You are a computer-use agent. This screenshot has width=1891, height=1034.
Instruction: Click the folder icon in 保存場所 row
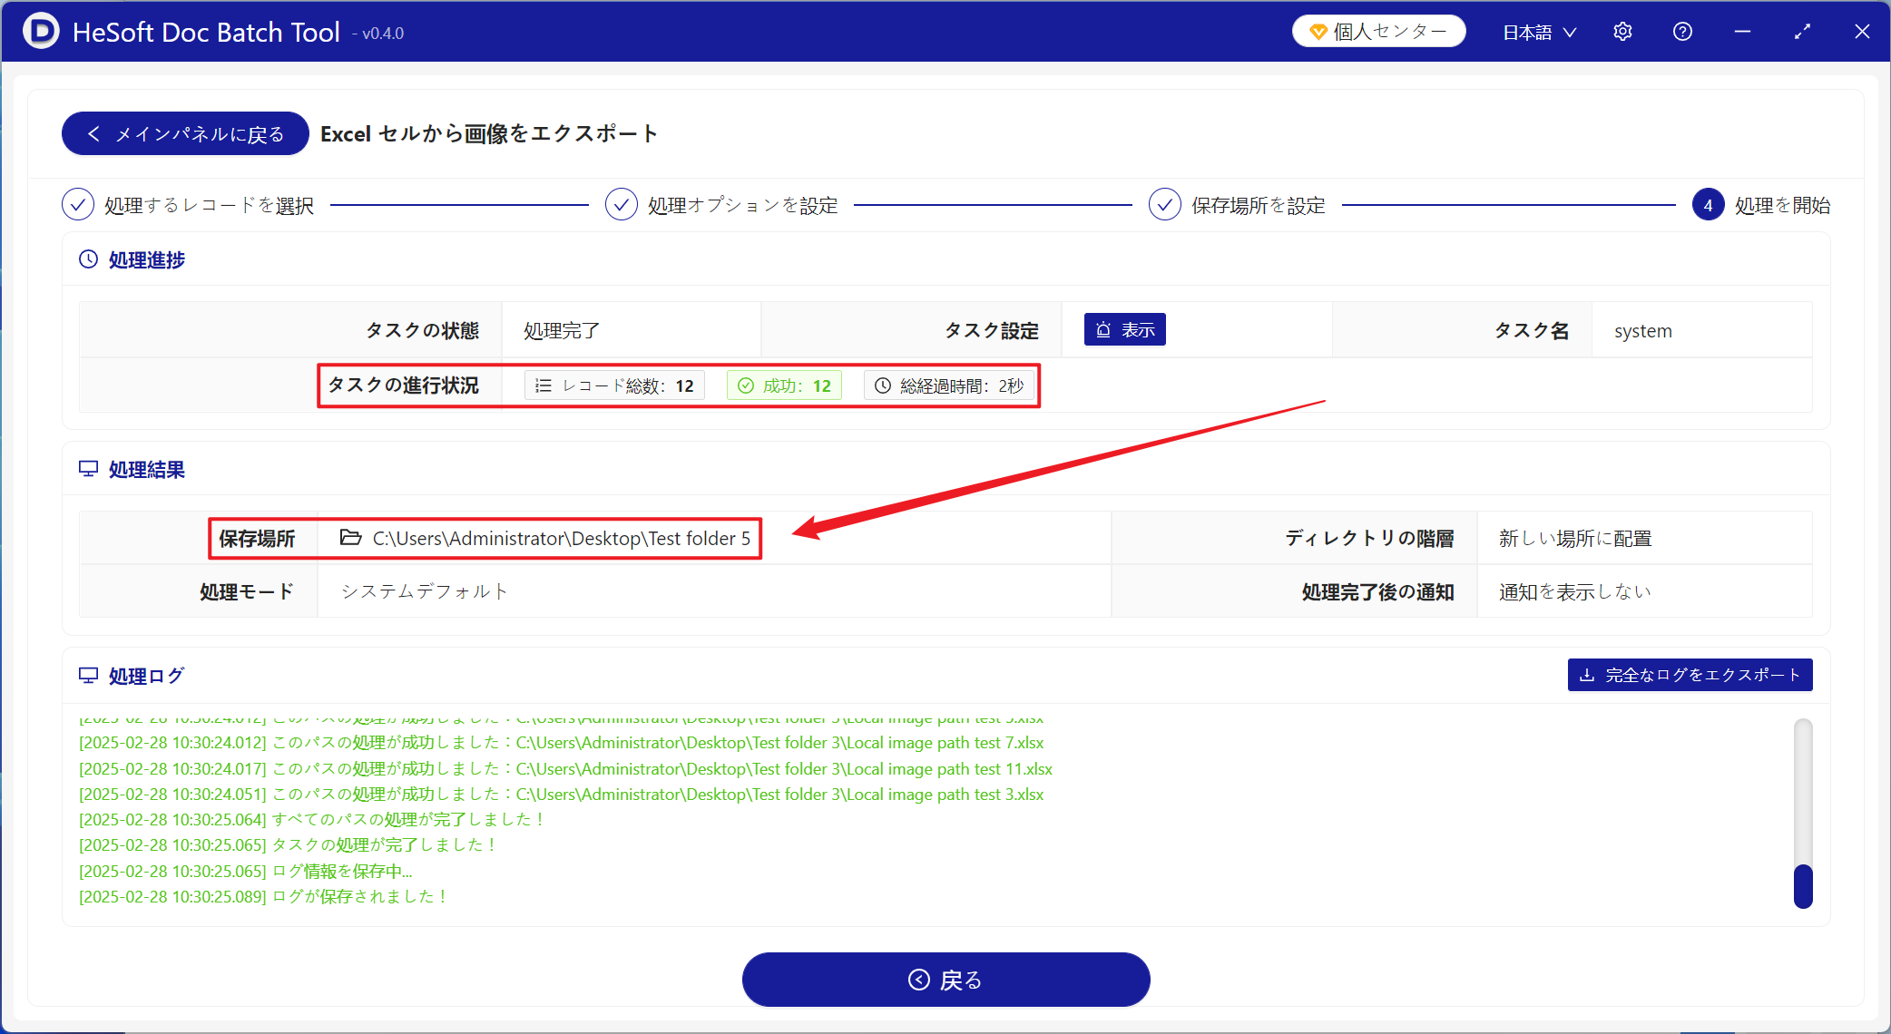[x=350, y=538]
